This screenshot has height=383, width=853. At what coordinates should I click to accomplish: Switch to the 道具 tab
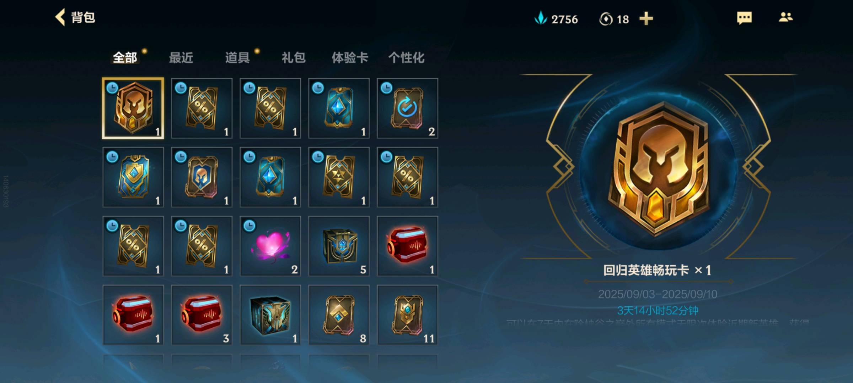coord(237,57)
